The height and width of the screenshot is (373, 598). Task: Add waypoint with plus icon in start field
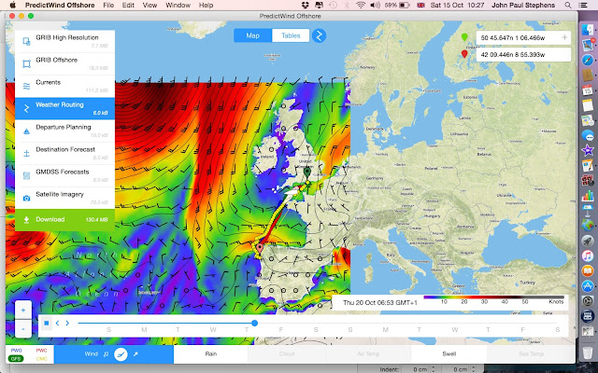point(564,37)
